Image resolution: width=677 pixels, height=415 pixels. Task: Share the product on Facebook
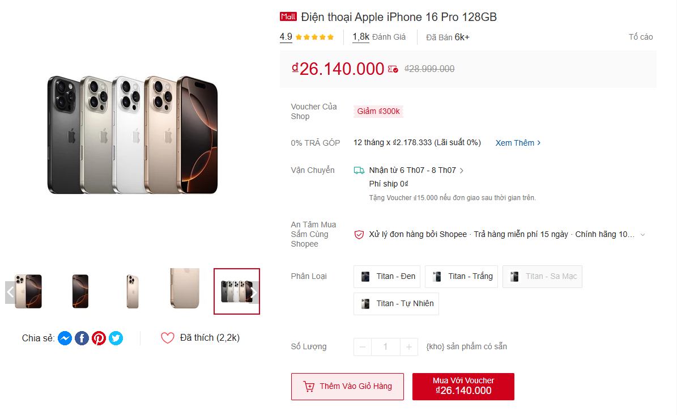click(x=82, y=338)
